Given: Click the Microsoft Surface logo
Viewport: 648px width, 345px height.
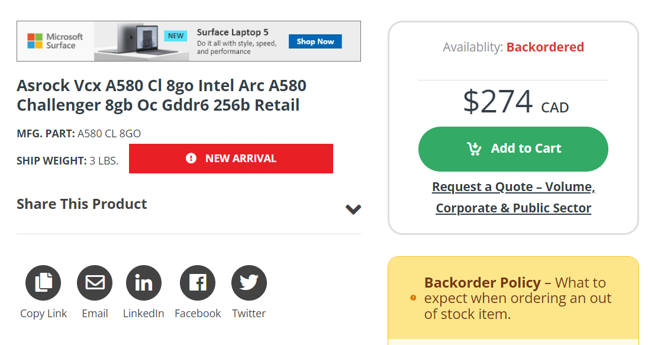Looking at the screenshot, I should [x=56, y=40].
